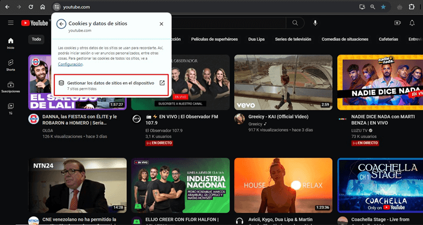Click the Greeicy channel avatar
The width and height of the screenshot is (423, 225).
pos(239,119)
